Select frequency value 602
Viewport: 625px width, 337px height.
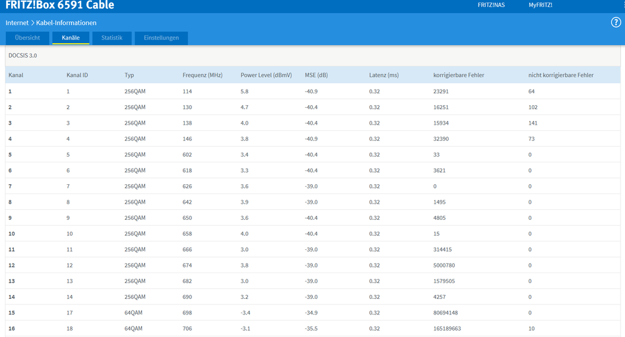(187, 155)
